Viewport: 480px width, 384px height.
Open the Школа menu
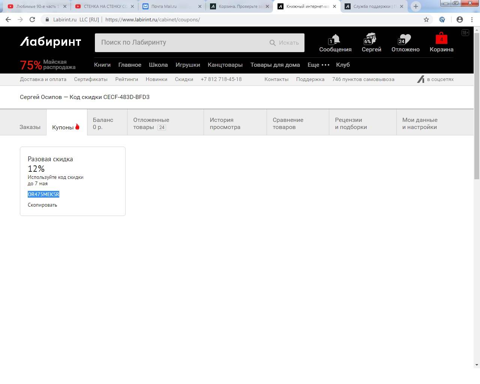158,65
